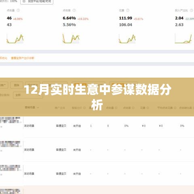Click the 删除 button above the table
The height and width of the screenshot is (194, 194).
[17, 85]
